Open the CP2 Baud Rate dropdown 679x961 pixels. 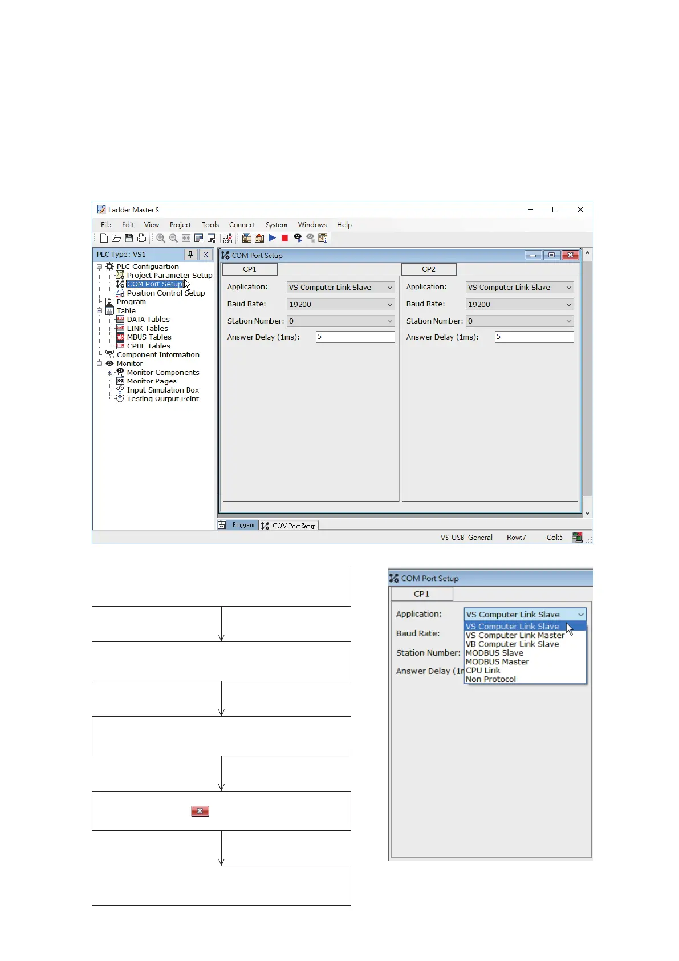click(568, 305)
